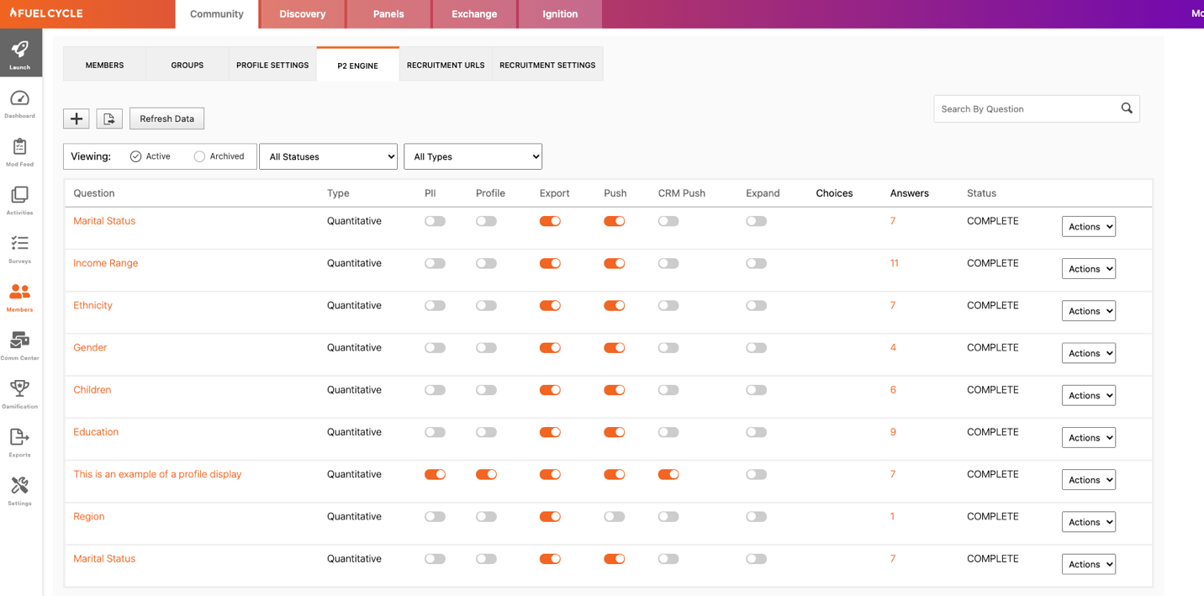
Task: Open the Recruitment URLs sub-tab
Action: click(x=446, y=65)
